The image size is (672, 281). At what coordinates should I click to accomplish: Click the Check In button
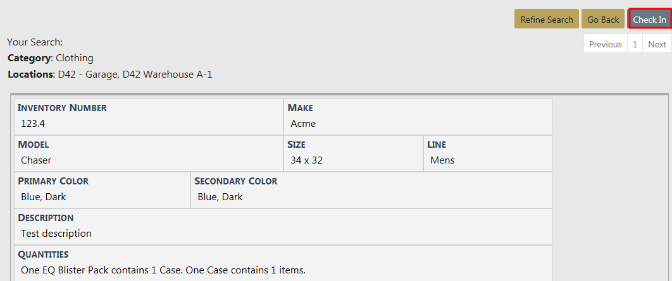pos(649,19)
